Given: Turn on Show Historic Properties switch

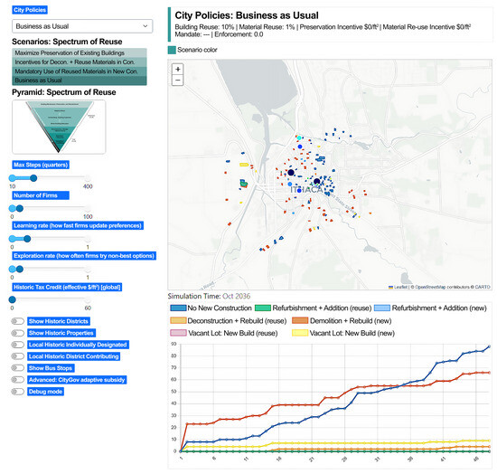Looking at the screenshot, I should point(17,333).
